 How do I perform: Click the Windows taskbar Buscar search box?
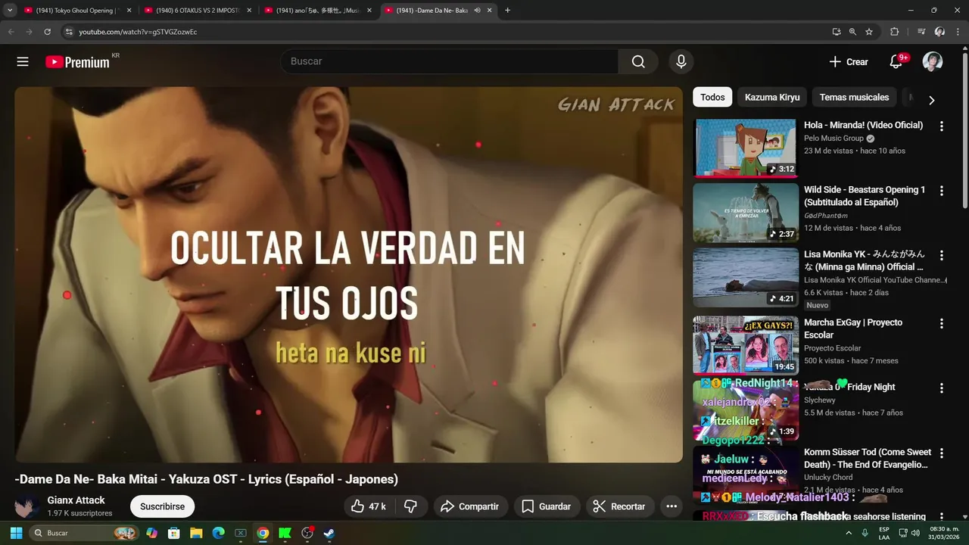click(83, 533)
